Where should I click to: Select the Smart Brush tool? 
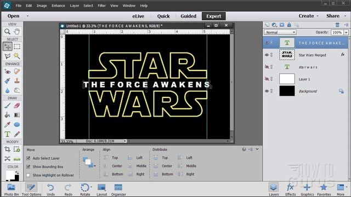coord(7,81)
